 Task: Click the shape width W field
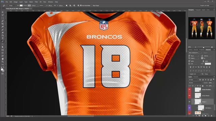point(50,6)
